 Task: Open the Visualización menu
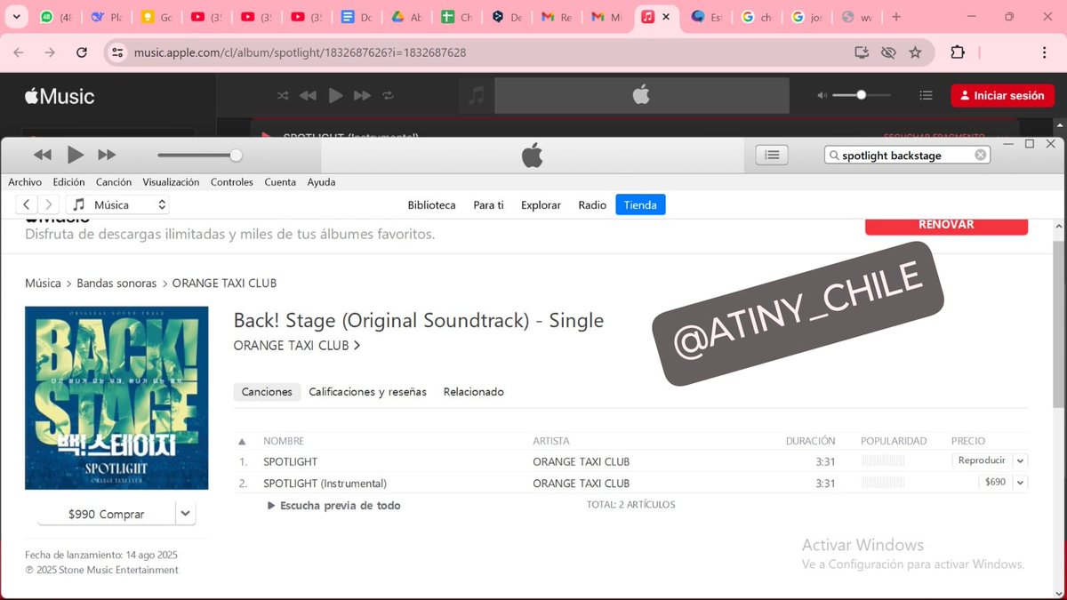pos(171,182)
